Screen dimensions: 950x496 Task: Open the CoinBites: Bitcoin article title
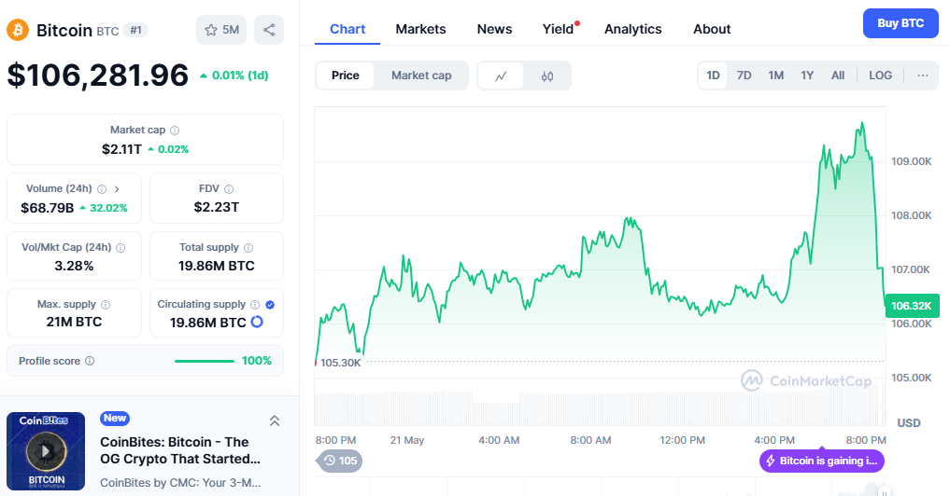click(x=180, y=450)
